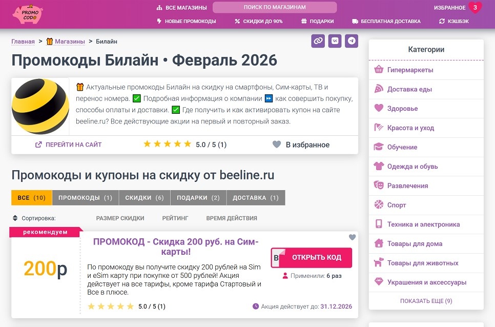Open the КЭШБЭК header item

(454, 21)
